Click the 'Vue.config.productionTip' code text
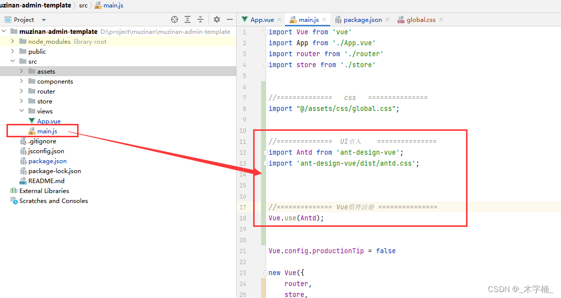Image resolution: width=561 pixels, height=298 pixels. pyautogui.click(x=316, y=251)
